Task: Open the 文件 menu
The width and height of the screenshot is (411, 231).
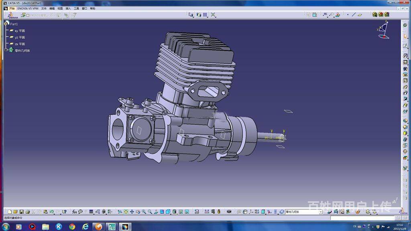Action: click(44, 8)
